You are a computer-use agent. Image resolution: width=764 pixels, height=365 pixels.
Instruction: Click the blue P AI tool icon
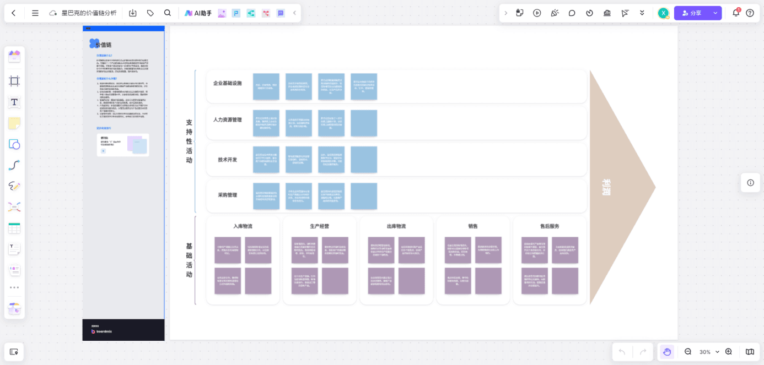pos(236,13)
